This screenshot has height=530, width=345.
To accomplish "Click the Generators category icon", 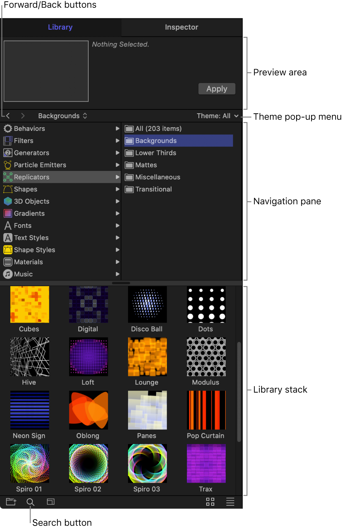I will point(8,153).
